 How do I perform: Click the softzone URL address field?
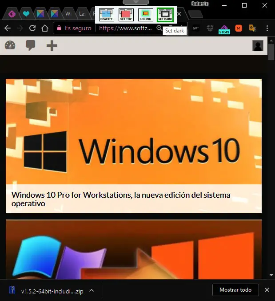coord(125,28)
